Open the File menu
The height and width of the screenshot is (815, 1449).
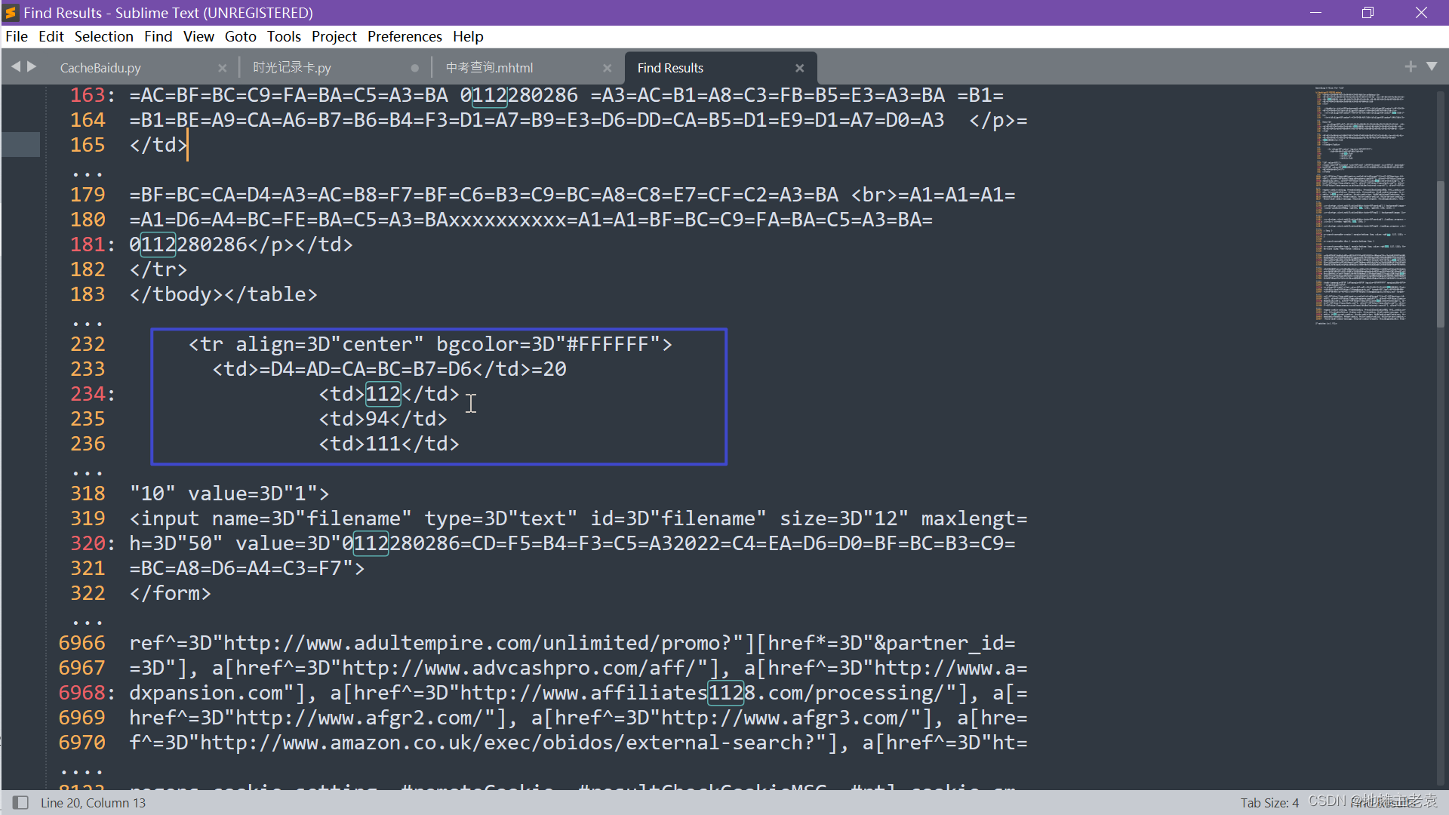click(x=16, y=35)
